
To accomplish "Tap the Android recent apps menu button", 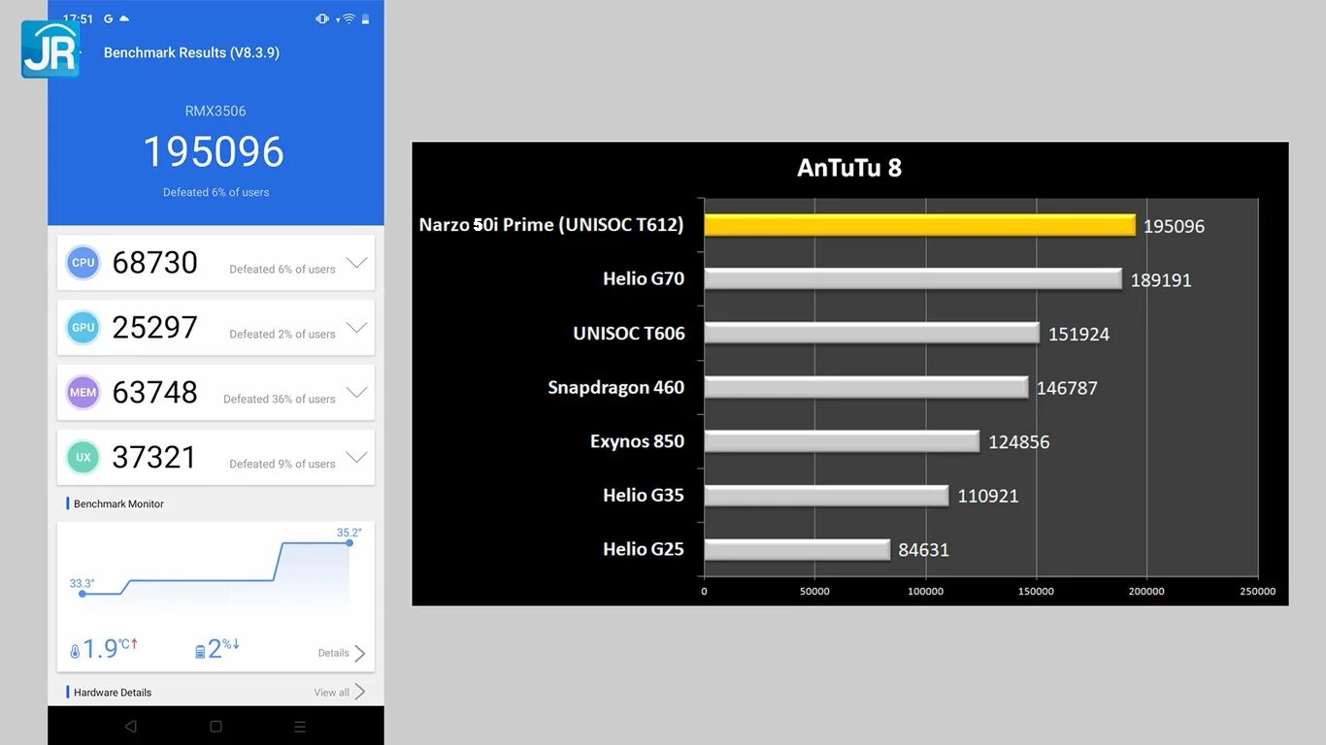I will [300, 727].
